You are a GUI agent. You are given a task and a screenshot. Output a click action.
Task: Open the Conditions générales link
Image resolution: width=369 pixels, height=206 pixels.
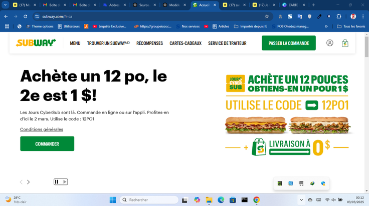point(42,129)
